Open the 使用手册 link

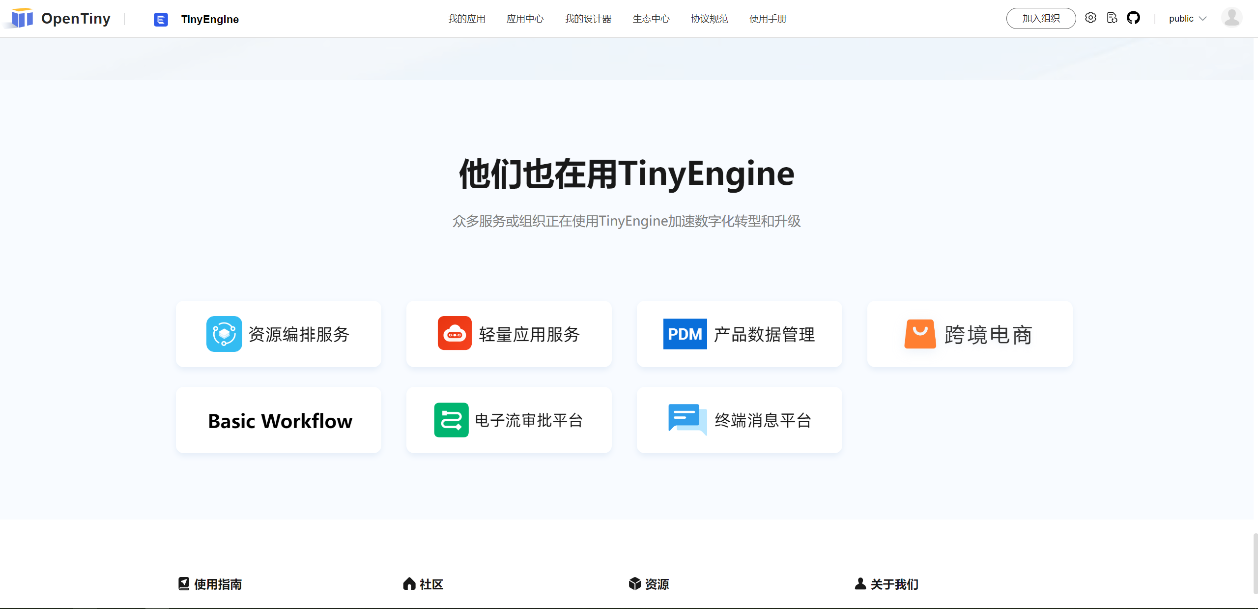[x=768, y=19]
